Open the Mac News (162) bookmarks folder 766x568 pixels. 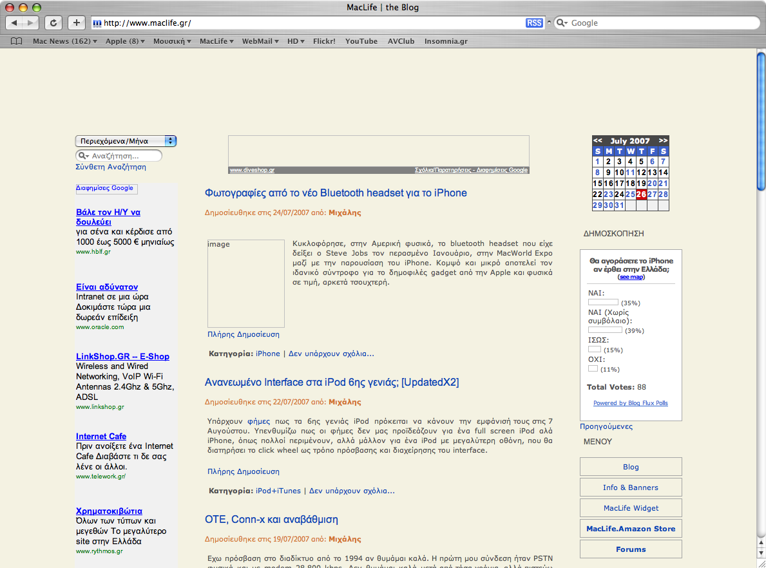click(65, 41)
